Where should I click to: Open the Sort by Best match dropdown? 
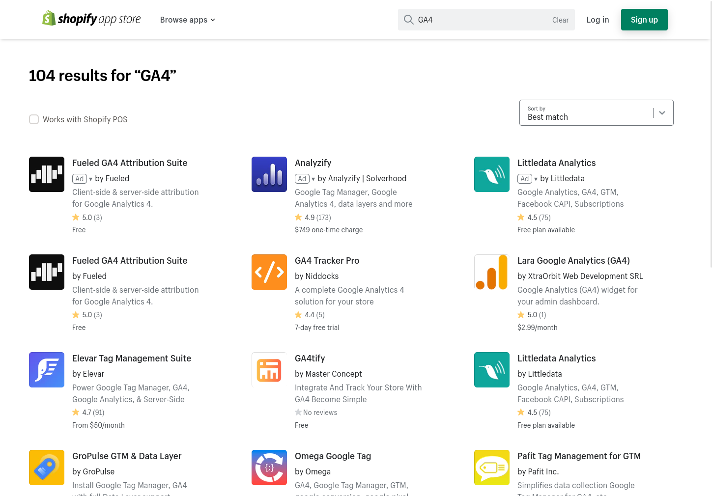[596, 113]
